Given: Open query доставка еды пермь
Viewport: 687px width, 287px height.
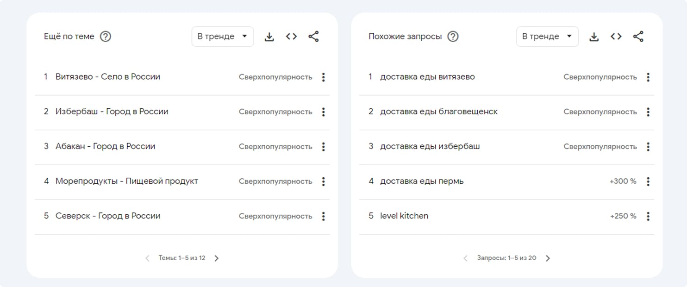Looking at the screenshot, I should pos(422,181).
